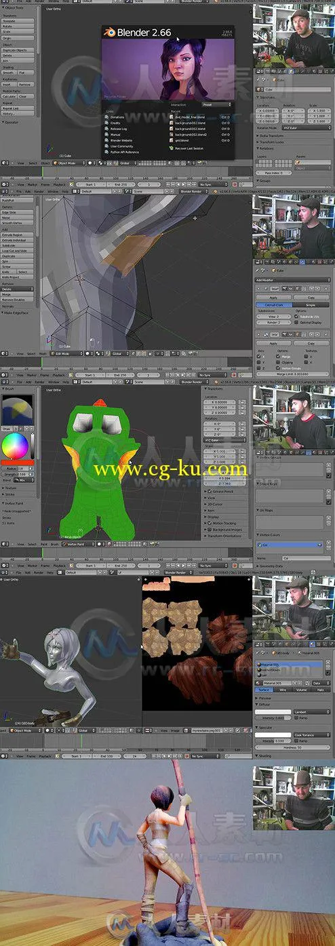Screen dimensions: 335x946
Task: Toggle the Merge option in the Mirror modifier
Action: [278, 356]
